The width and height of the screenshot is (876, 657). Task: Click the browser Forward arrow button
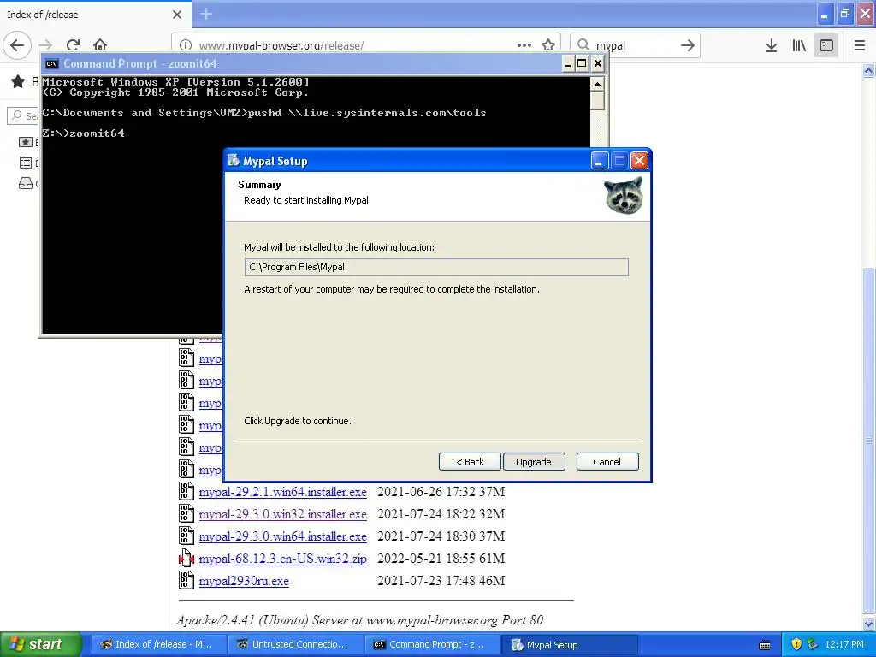pyautogui.click(x=46, y=45)
